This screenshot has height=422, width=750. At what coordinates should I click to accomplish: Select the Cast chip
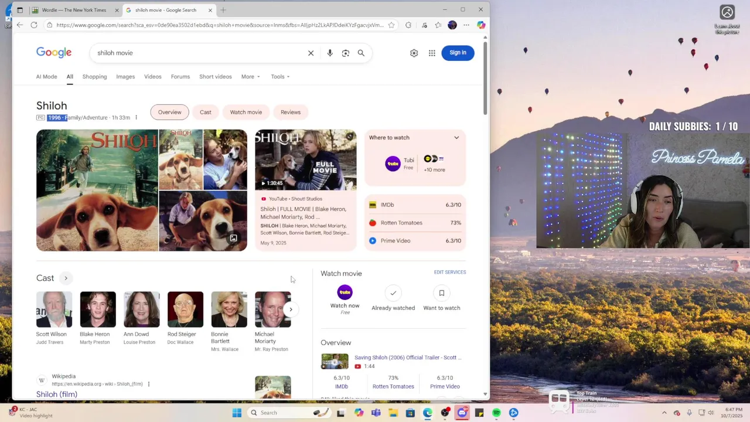[206, 113]
